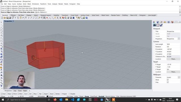
Task: Open the Perspective viewport title dropdown arrow
Action: (13, 21)
